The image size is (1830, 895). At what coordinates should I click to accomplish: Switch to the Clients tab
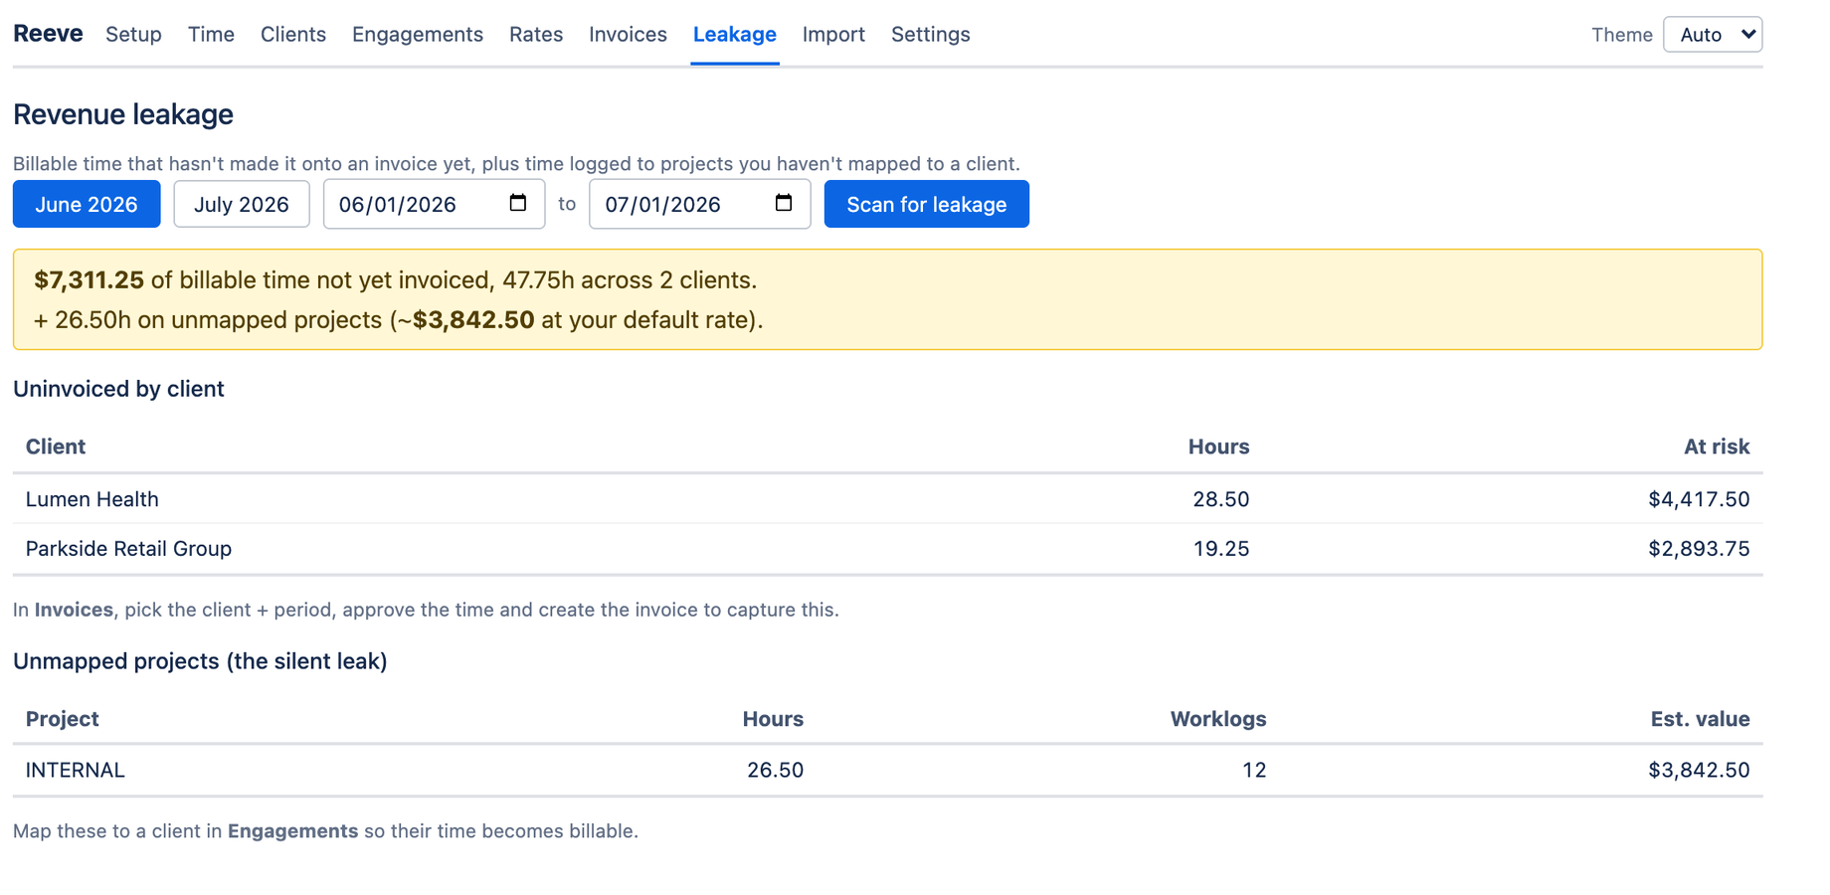coord(293,35)
